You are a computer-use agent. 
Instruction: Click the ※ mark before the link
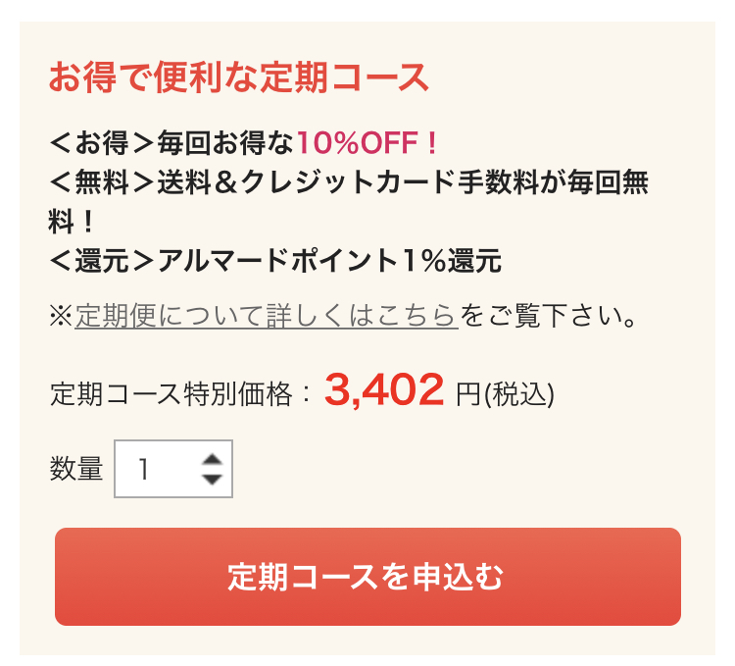point(61,316)
